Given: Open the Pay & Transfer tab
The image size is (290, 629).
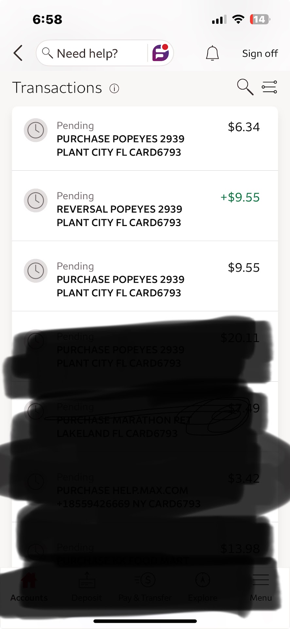Looking at the screenshot, I should [145, 588].
